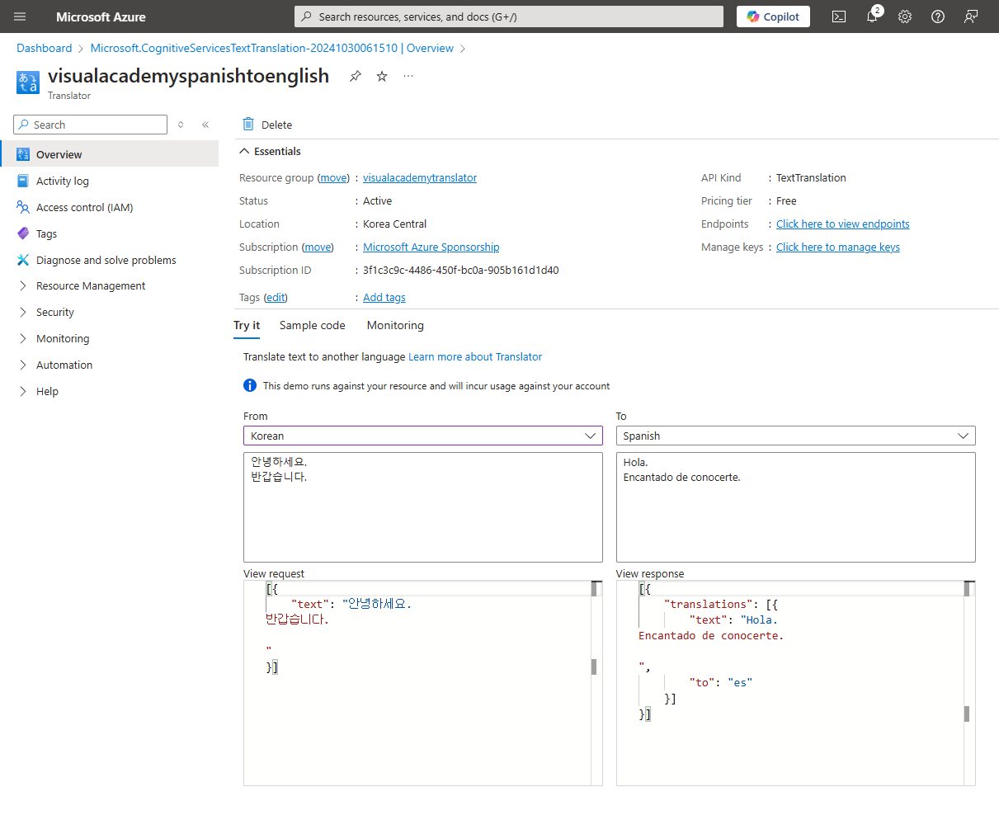This screenshot has width=999, height=815.
Task: Mark the resource as favorite with the star
Action: tap(382, 76)
